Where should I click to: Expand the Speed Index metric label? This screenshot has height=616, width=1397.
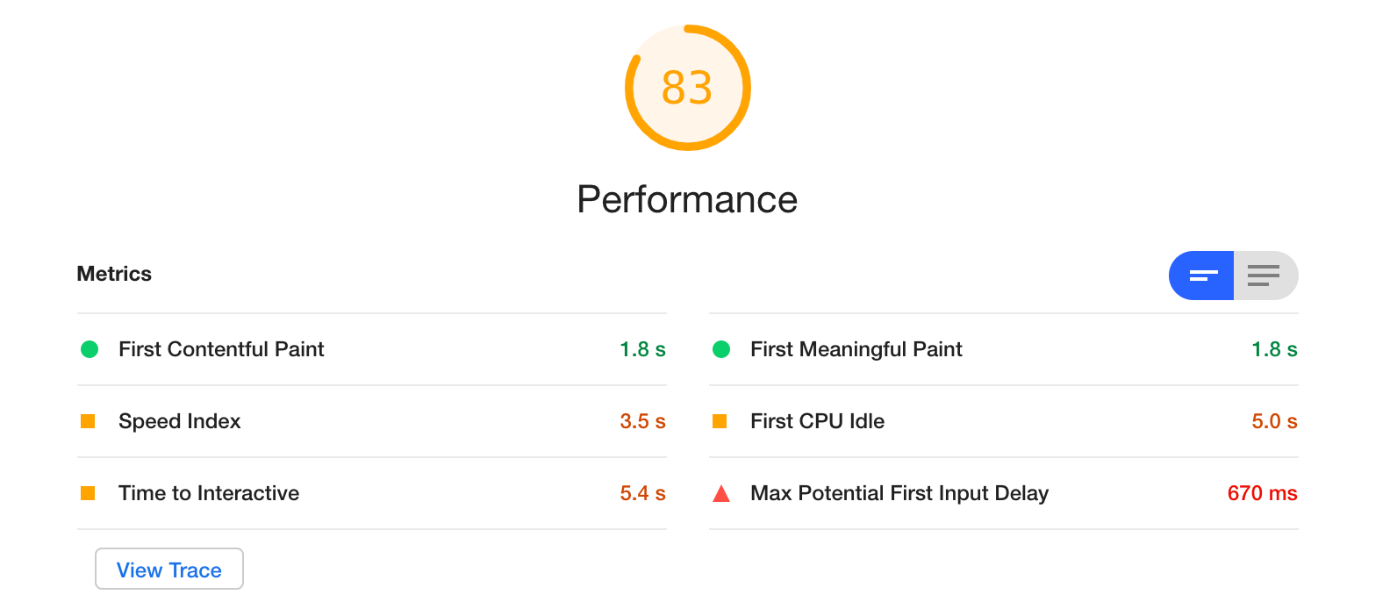(x=179, y=421)
